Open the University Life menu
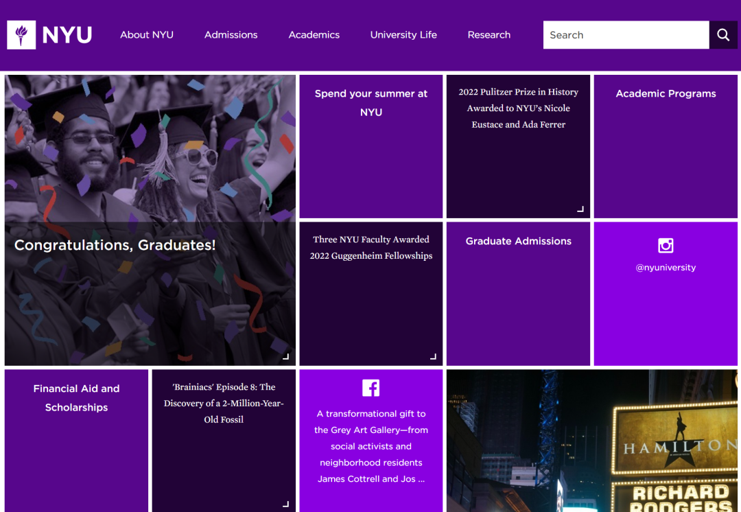The width and height of the screenshot is (741, 512). click(x=403, y=34)
